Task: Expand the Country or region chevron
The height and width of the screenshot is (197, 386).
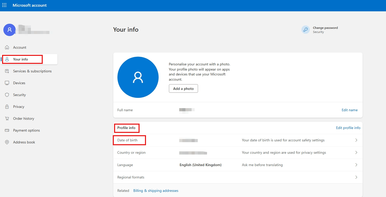Action: tap(356, 152)
